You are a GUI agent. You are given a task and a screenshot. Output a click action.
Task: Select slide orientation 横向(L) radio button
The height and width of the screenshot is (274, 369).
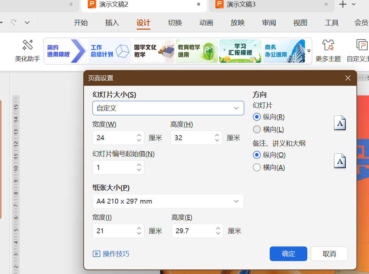point(257,129)
